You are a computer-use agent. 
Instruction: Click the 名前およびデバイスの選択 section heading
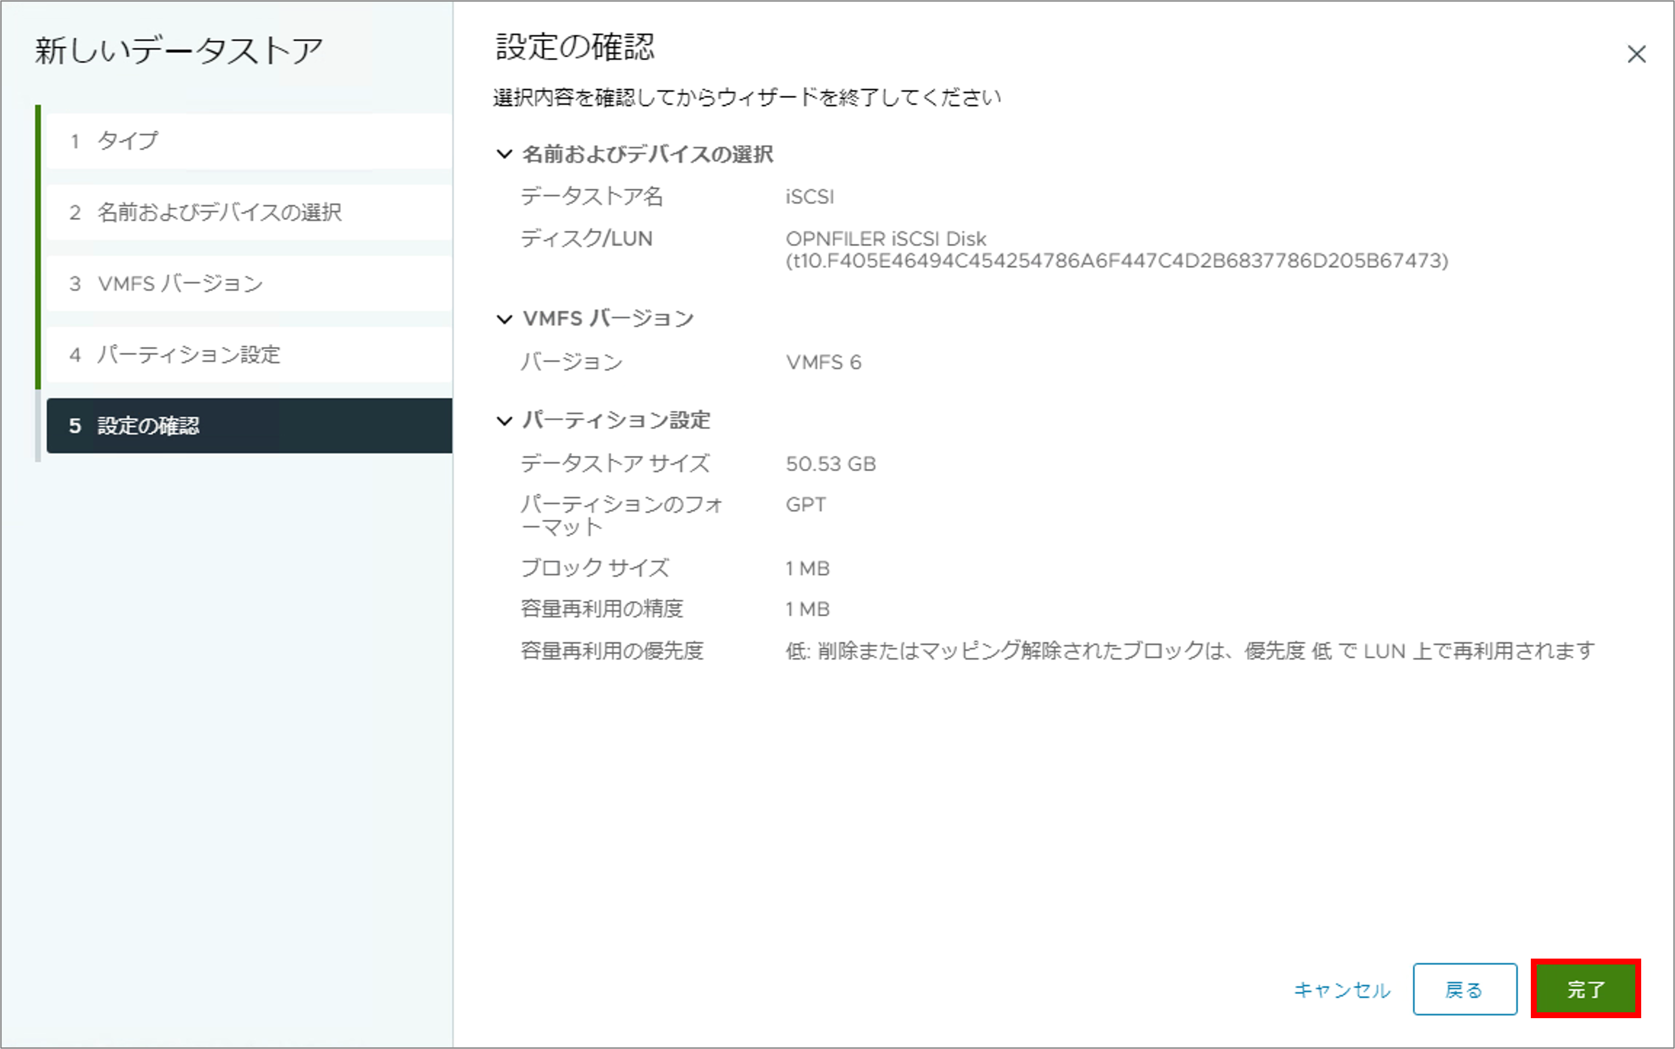647,154
